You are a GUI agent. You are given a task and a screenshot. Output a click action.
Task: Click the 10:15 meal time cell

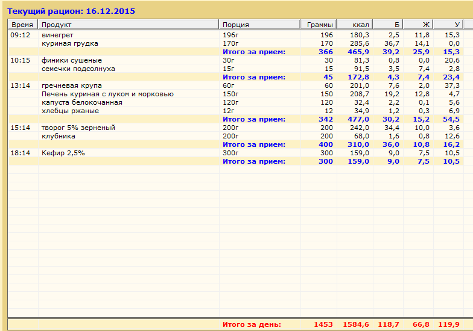click(21, 60)
